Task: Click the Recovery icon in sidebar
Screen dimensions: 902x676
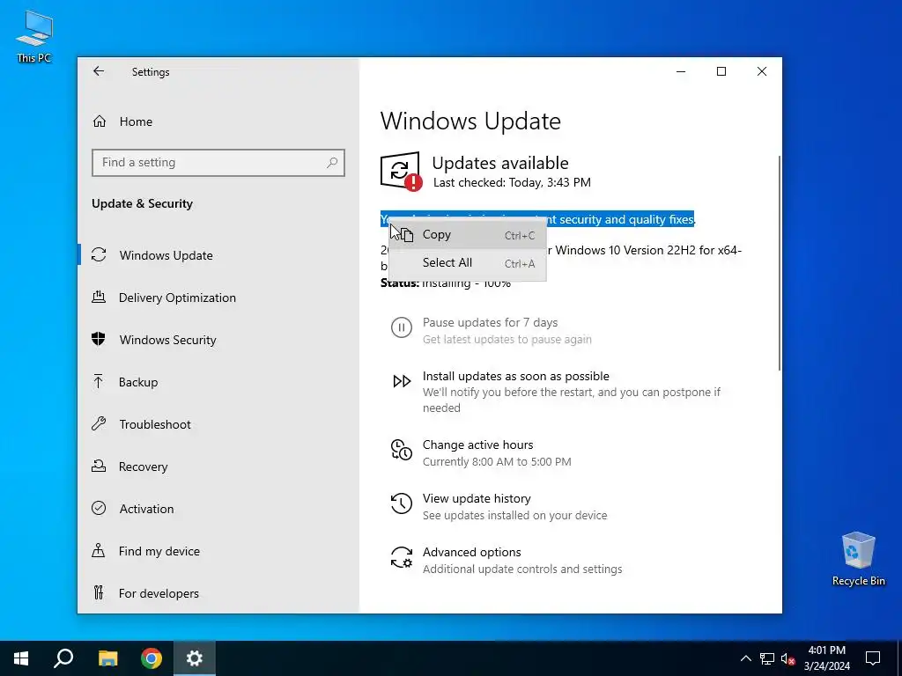Action: coord(99,467)
